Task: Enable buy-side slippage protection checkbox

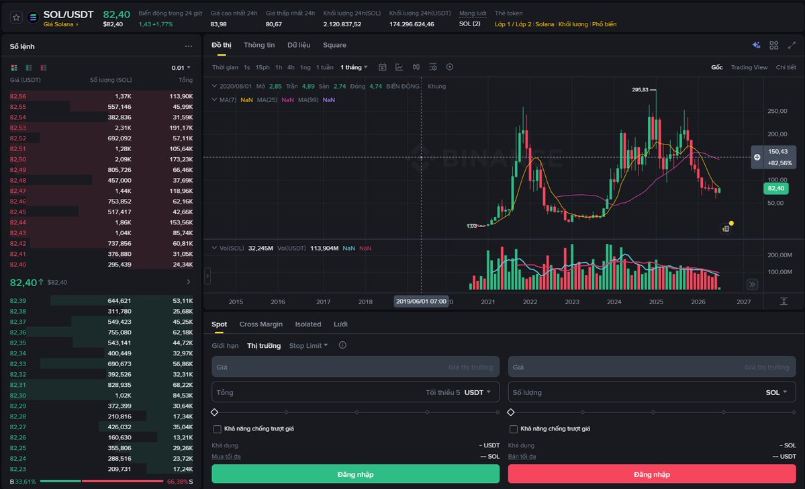Action: click(217, 429)
